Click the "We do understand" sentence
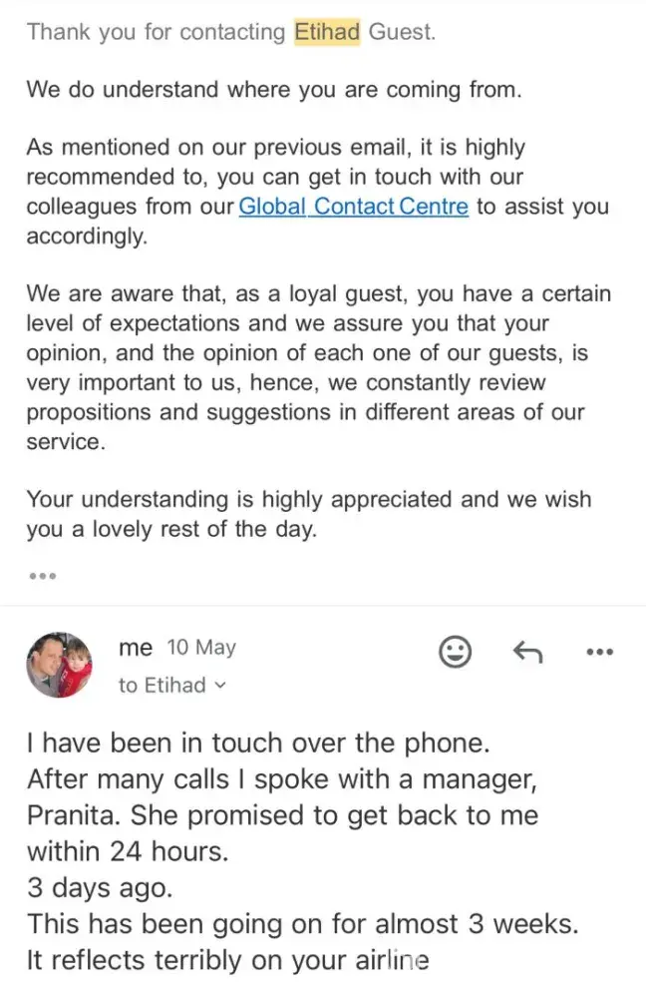Screen dimensions: 646x998 point(272,90)
